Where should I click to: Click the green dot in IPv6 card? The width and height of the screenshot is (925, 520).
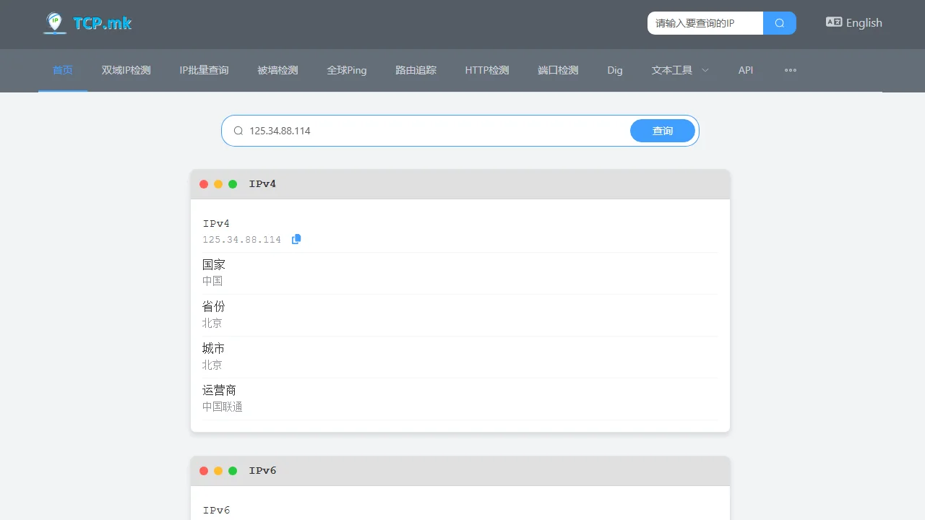click(x=233, y=471)
